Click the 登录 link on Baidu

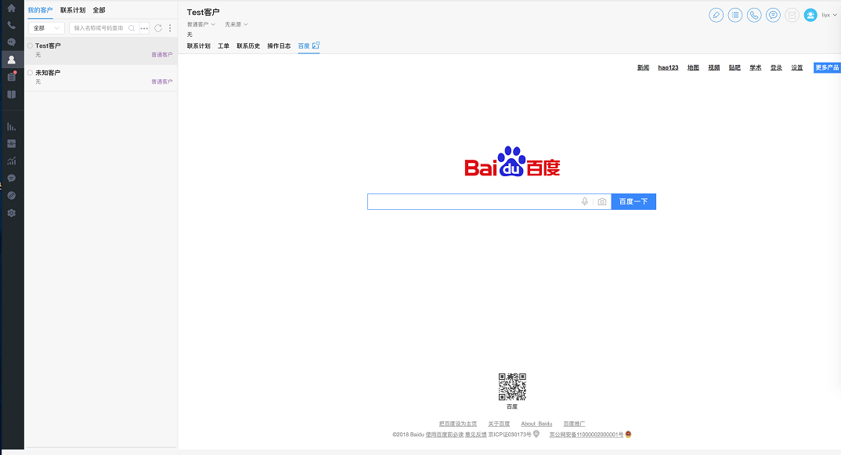tap(776, 67)
